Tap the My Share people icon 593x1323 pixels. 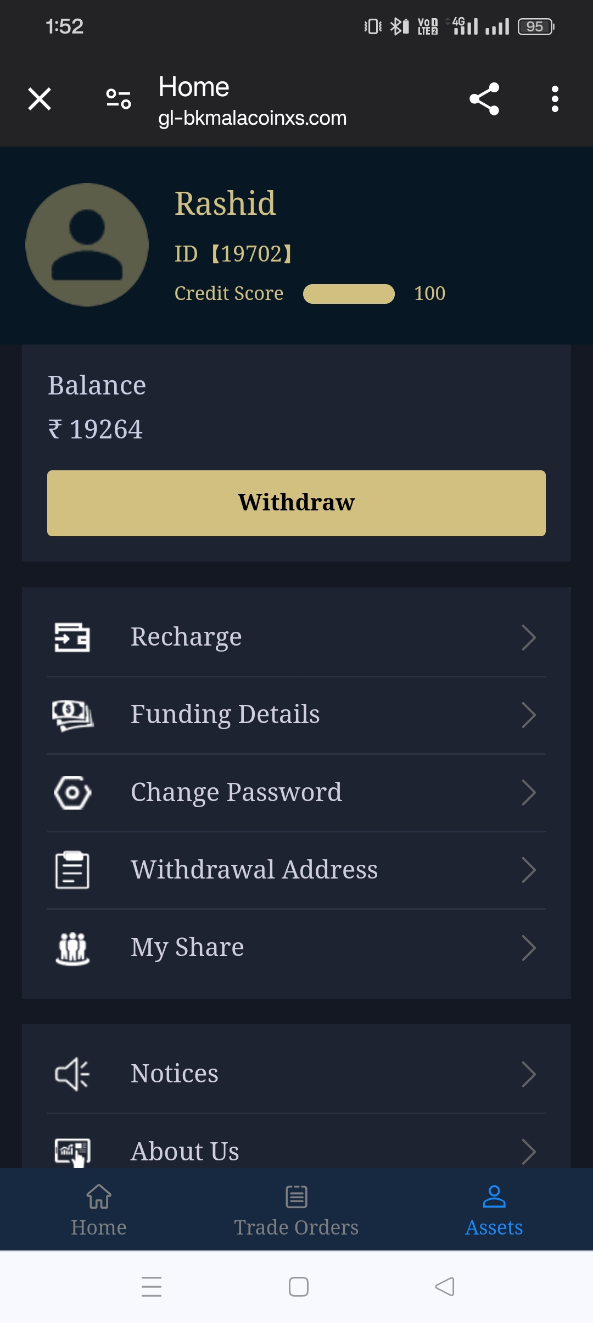pyautogui.click(x=72, y=948)
